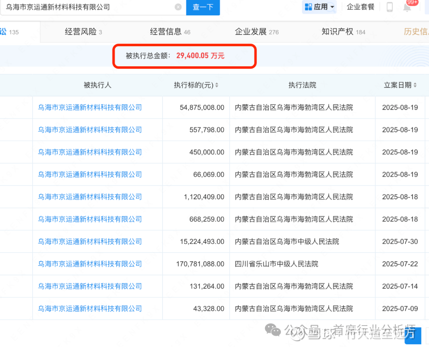Clear the search box with the X icon
Viewport: 429px width, 347px height.
pyautogui.click(x=178, y=7)
